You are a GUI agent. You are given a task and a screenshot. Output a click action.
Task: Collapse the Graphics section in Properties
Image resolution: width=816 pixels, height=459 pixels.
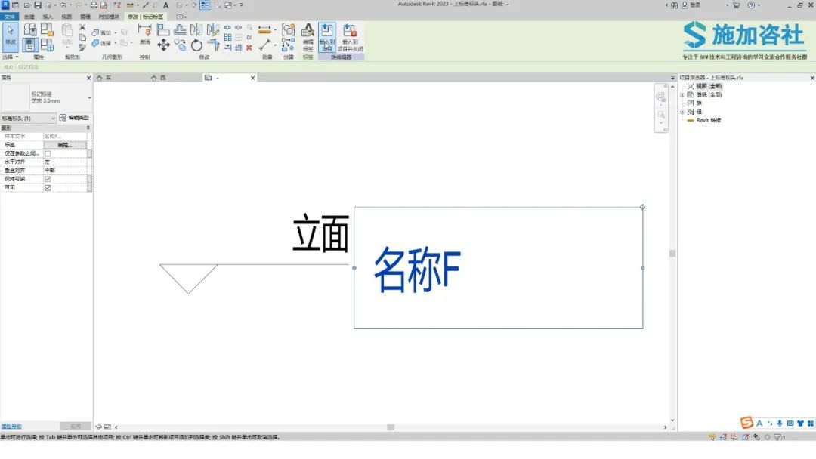[x=88, y=128]
